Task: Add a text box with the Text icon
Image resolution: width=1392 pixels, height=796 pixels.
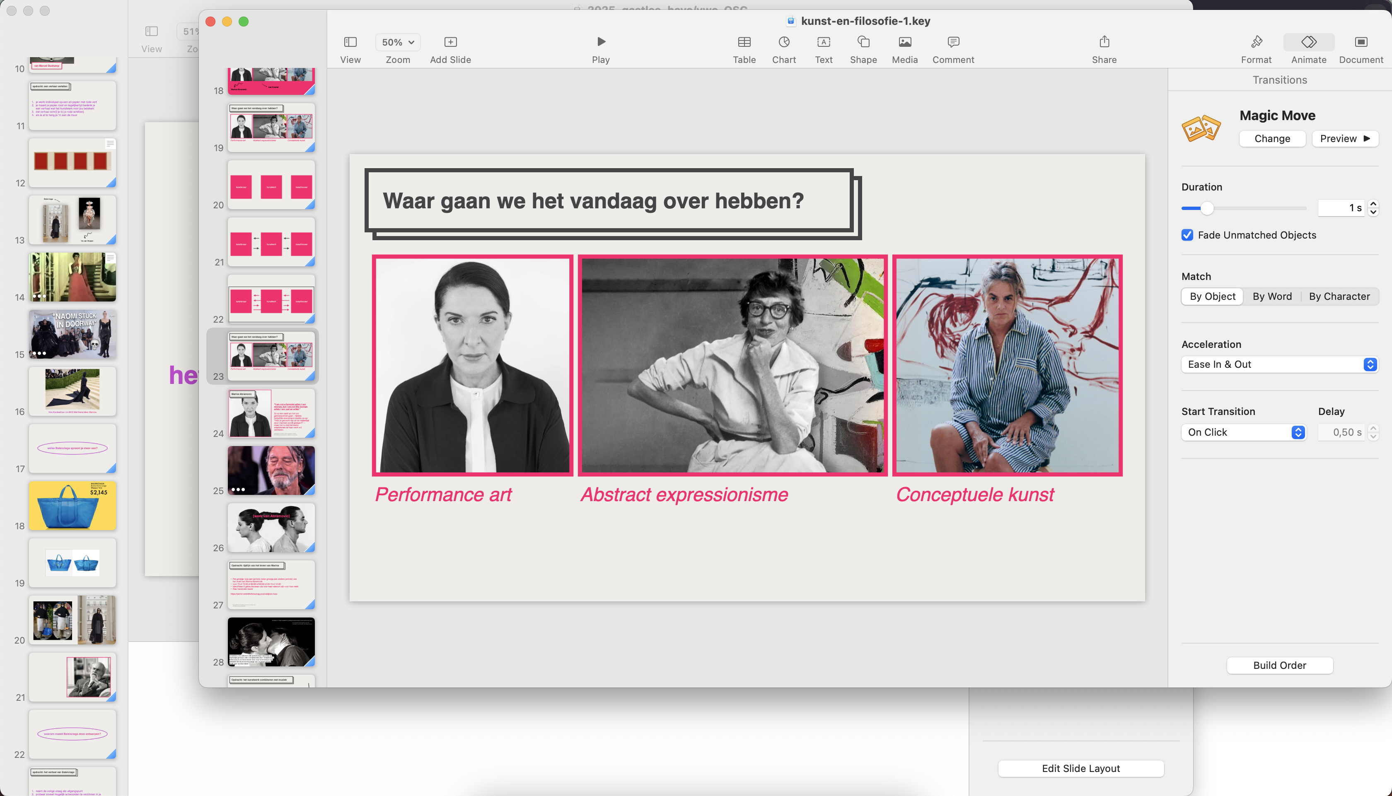Action: (823, 42)
